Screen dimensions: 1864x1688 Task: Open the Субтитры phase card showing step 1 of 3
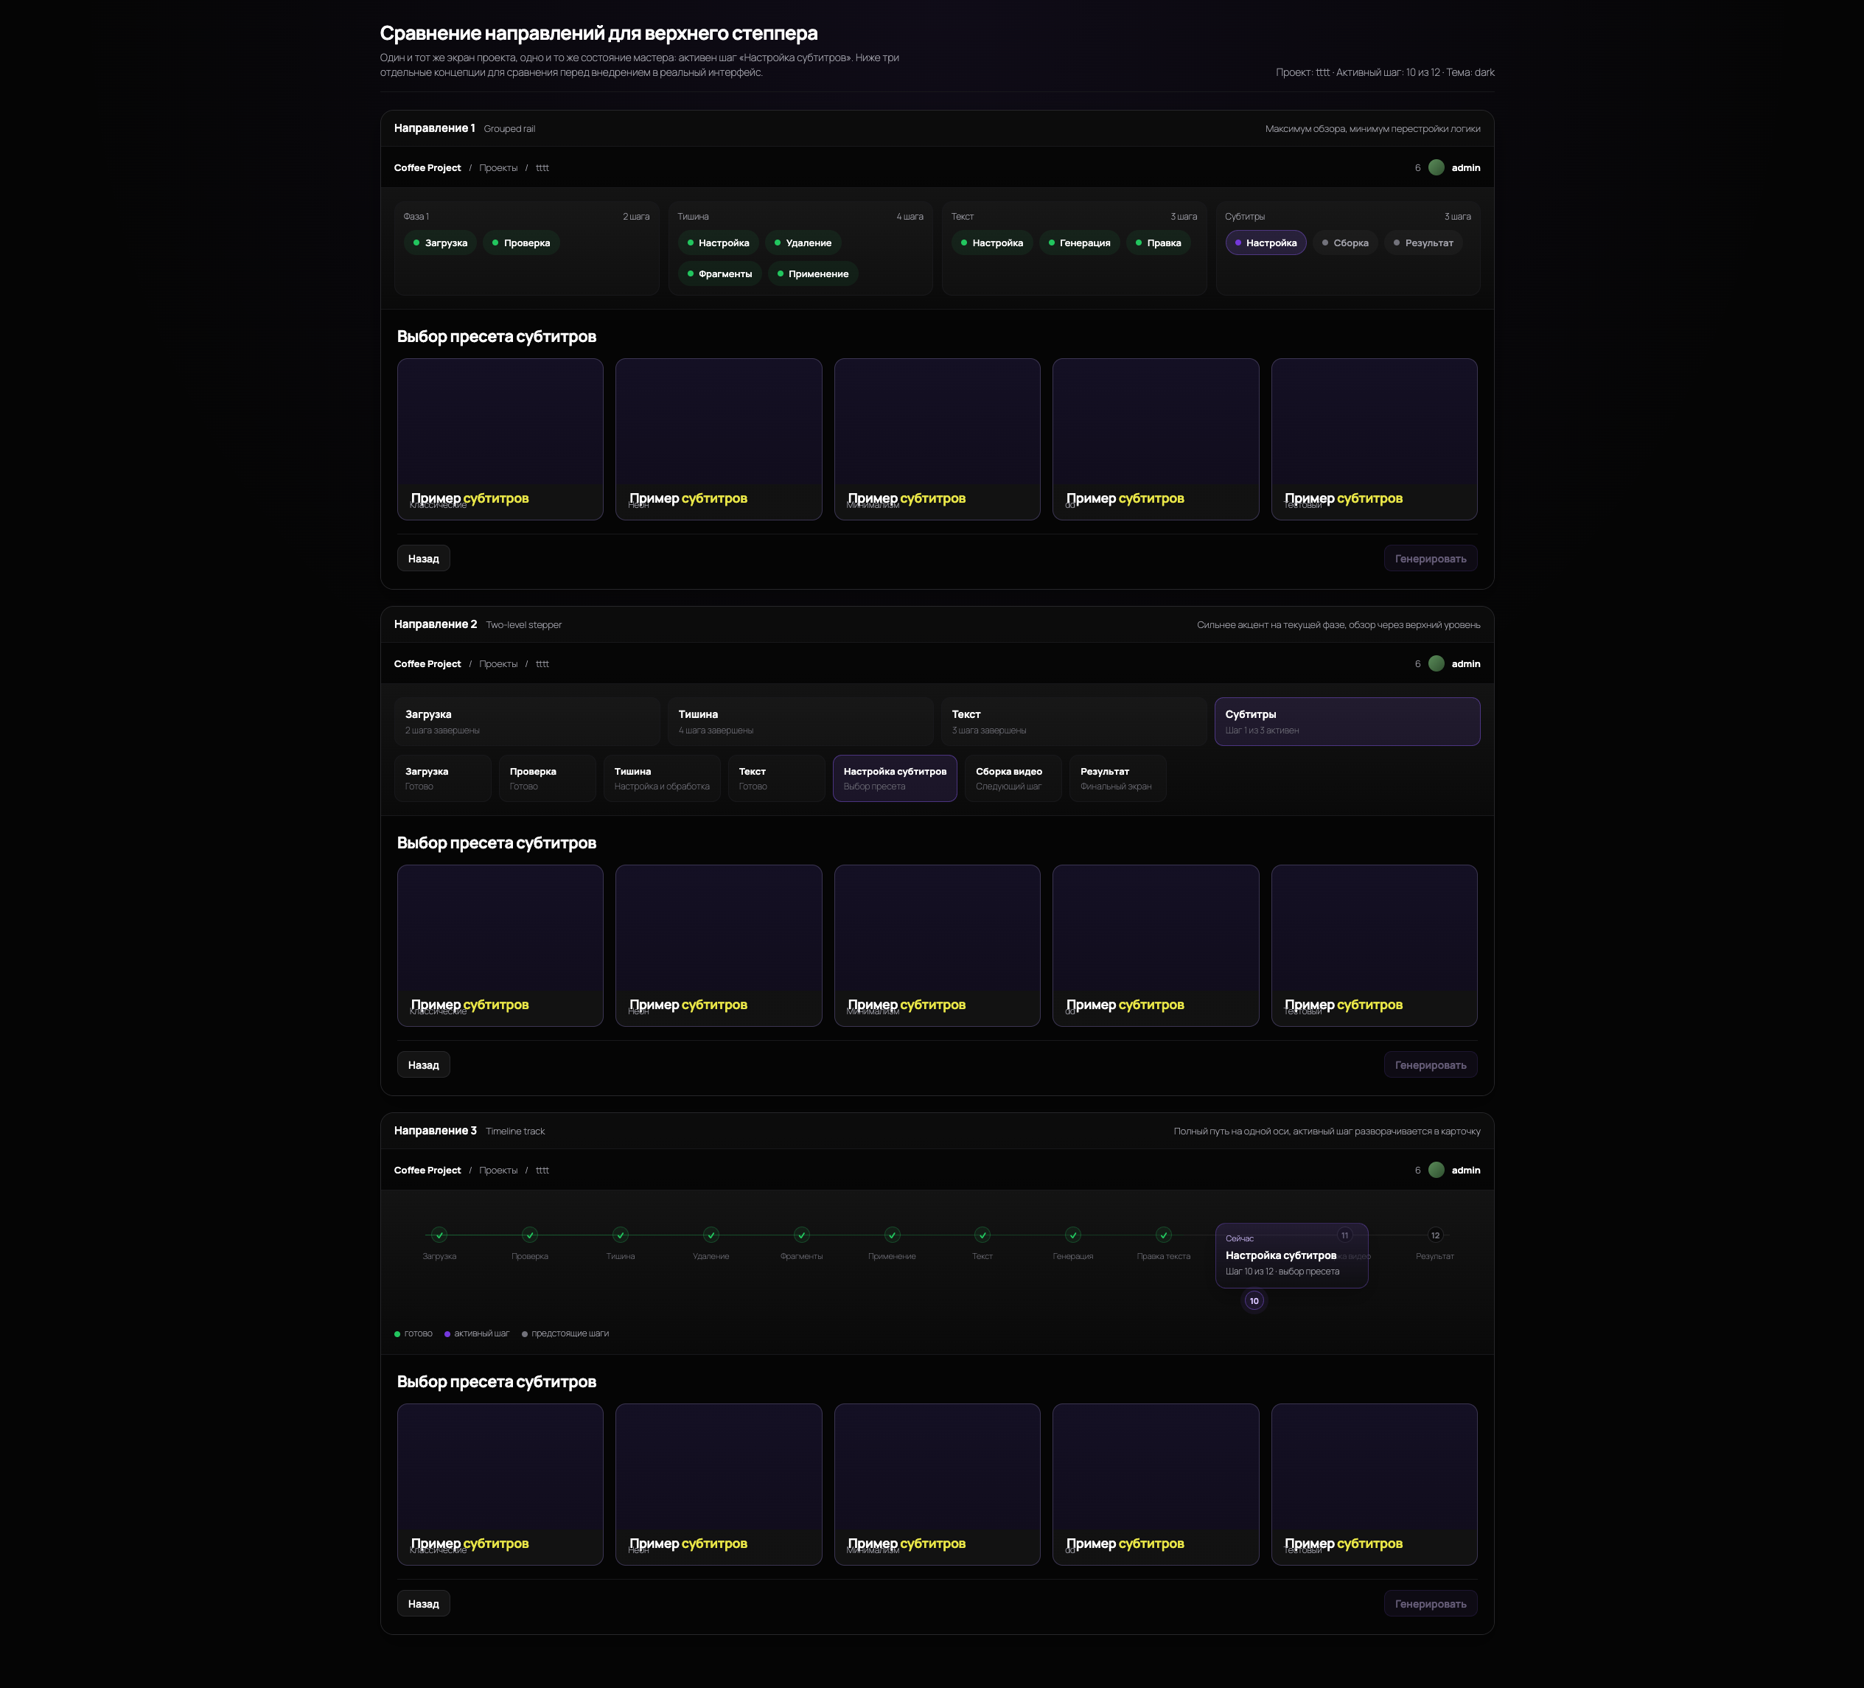(1346, 722)
